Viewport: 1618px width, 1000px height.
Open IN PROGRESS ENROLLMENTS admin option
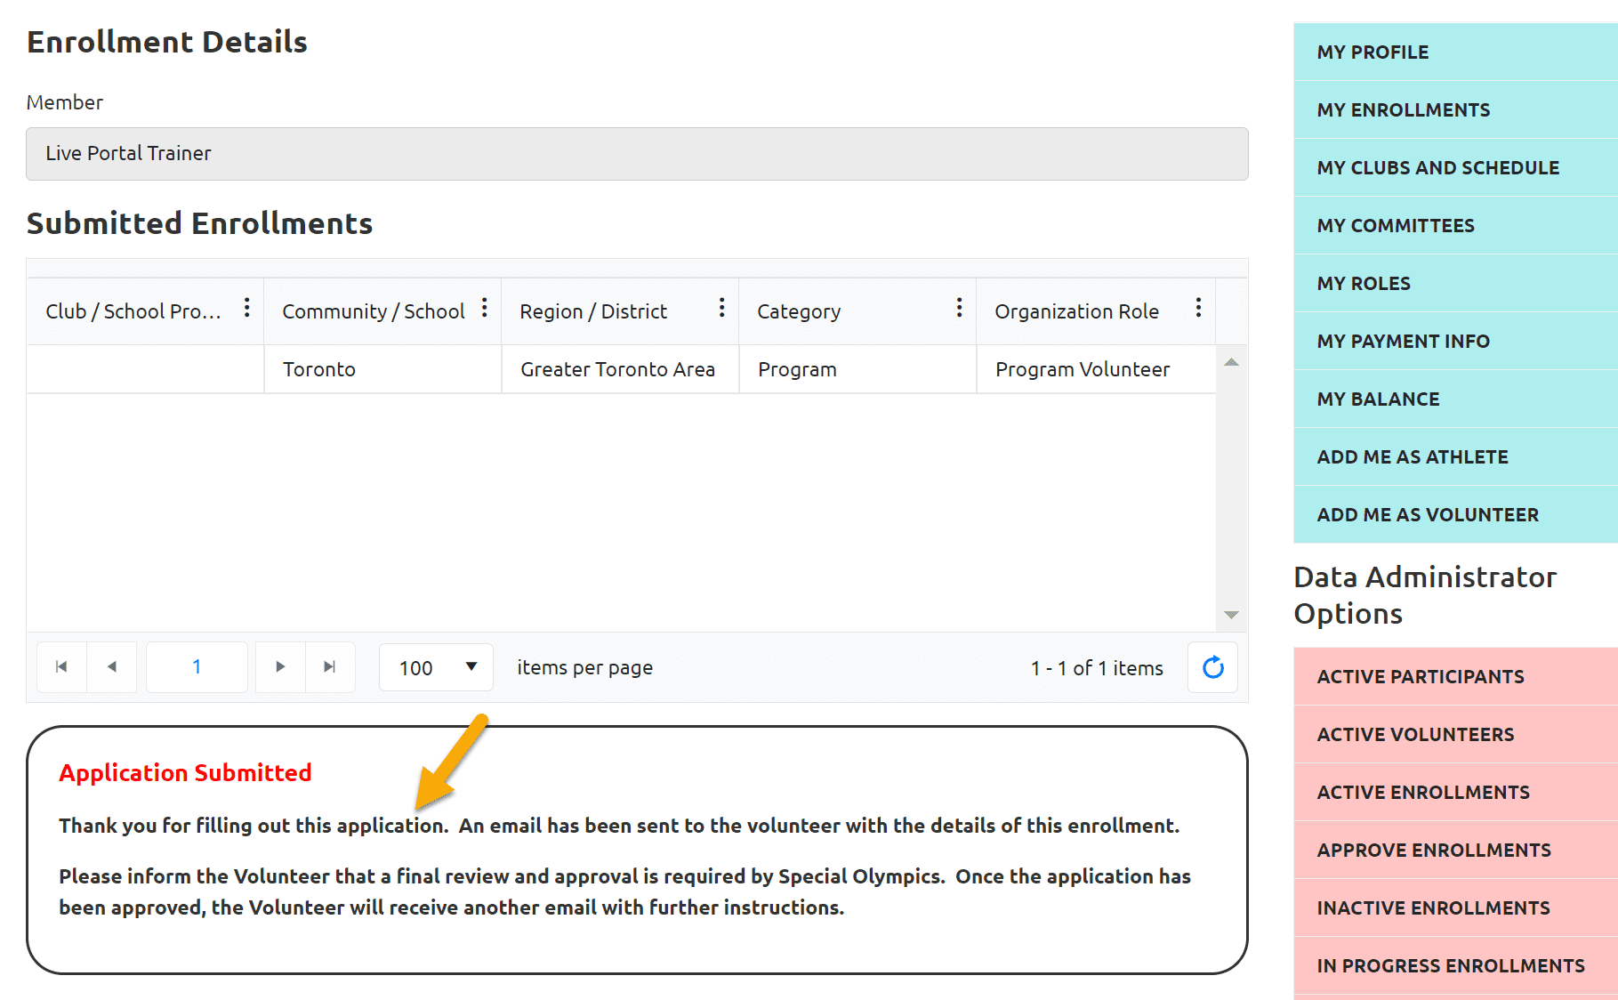[x=1455, y=966]
